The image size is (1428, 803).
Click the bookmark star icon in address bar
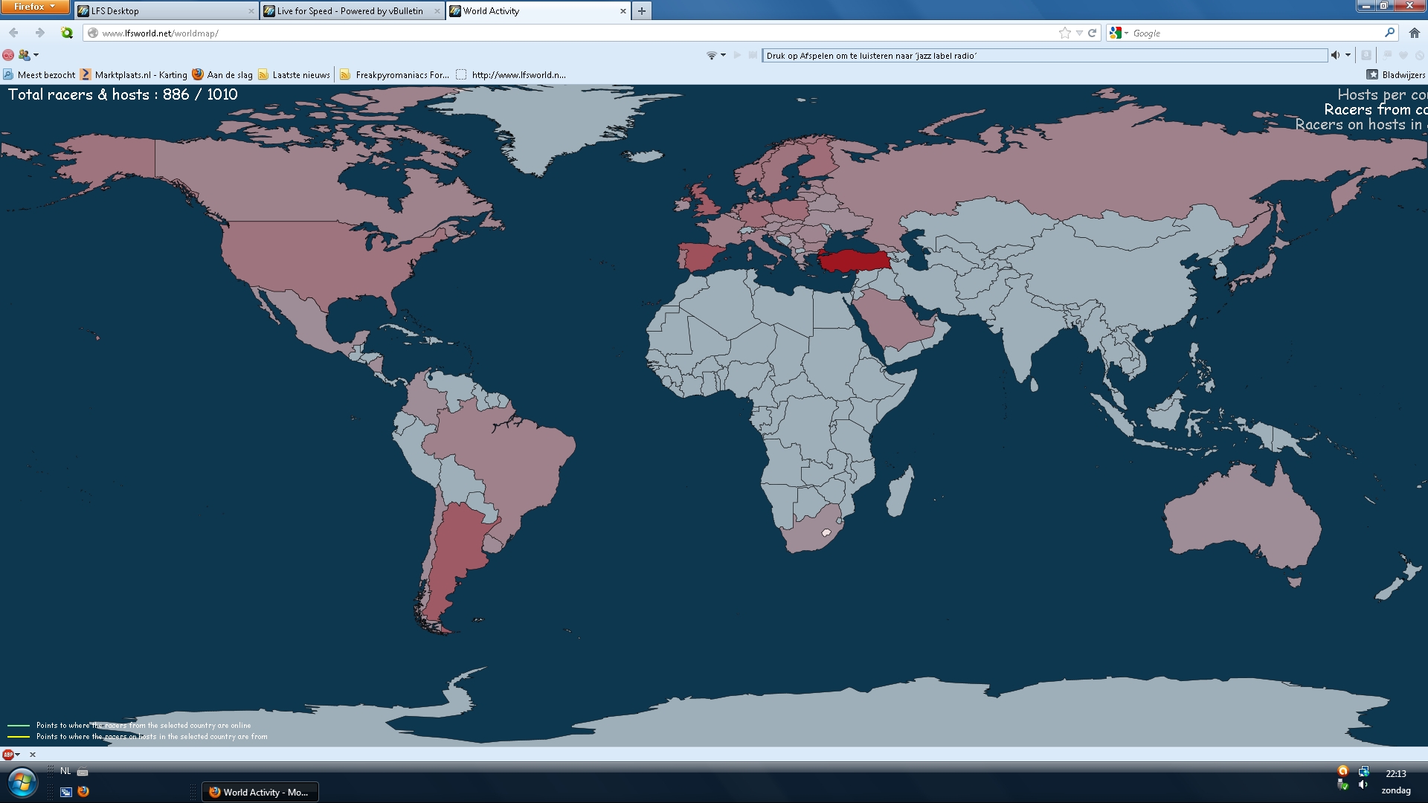(1064, 33)
